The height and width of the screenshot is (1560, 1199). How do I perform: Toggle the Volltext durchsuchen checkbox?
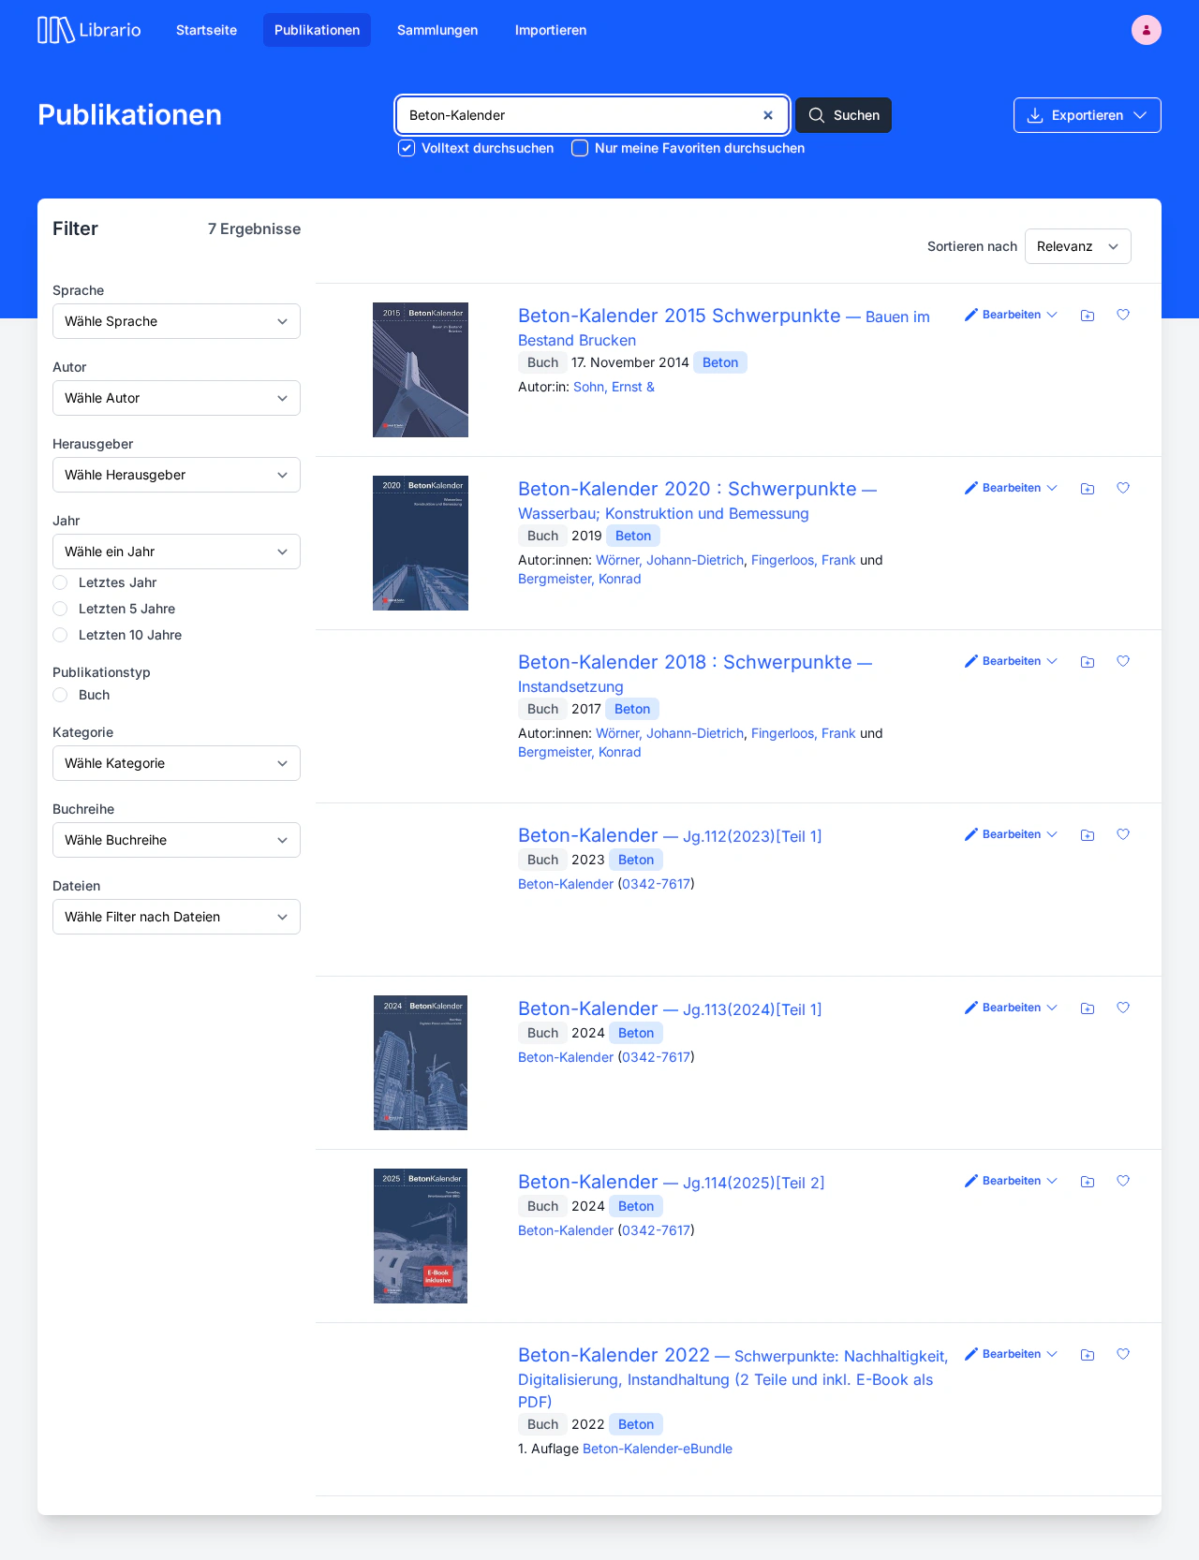click(x=407, y=148)
